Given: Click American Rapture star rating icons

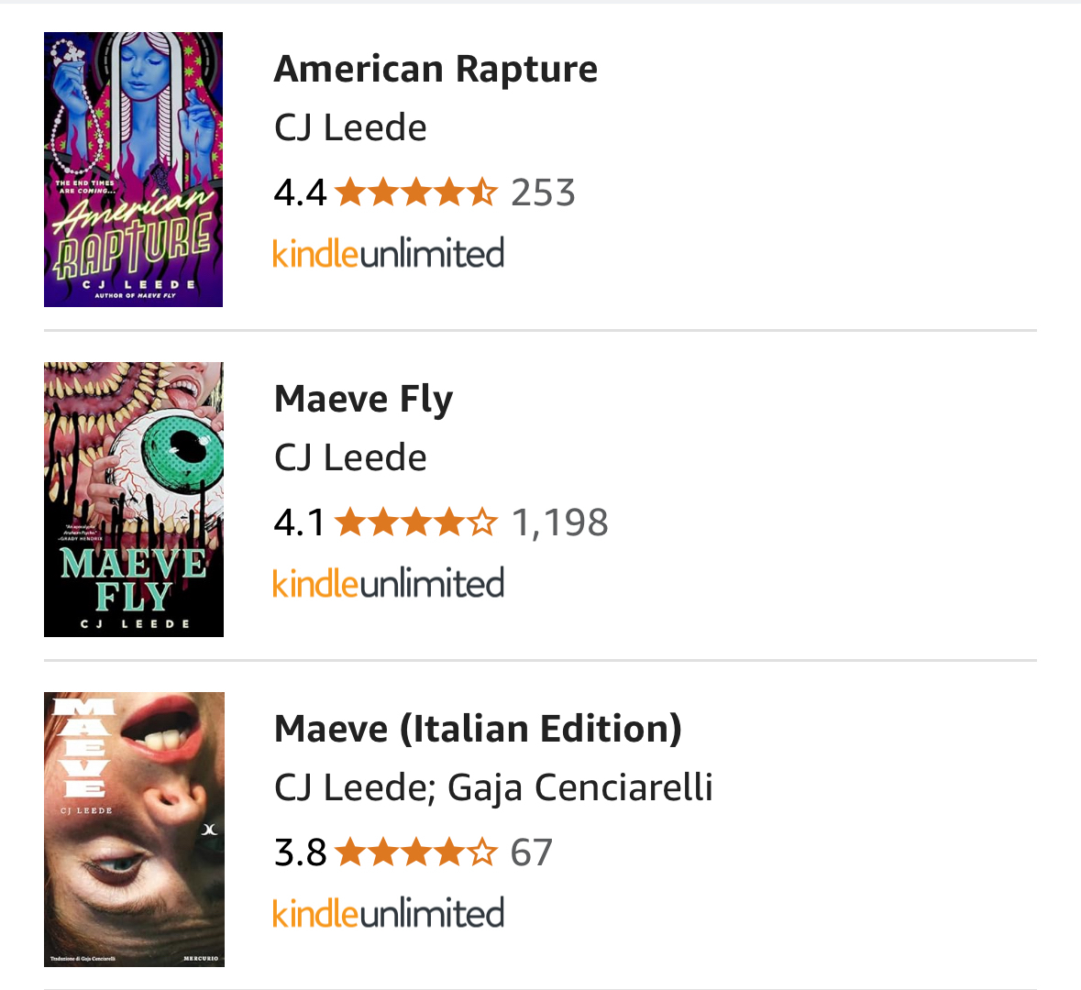Looking at the screenshot, I should coord(416,192).
